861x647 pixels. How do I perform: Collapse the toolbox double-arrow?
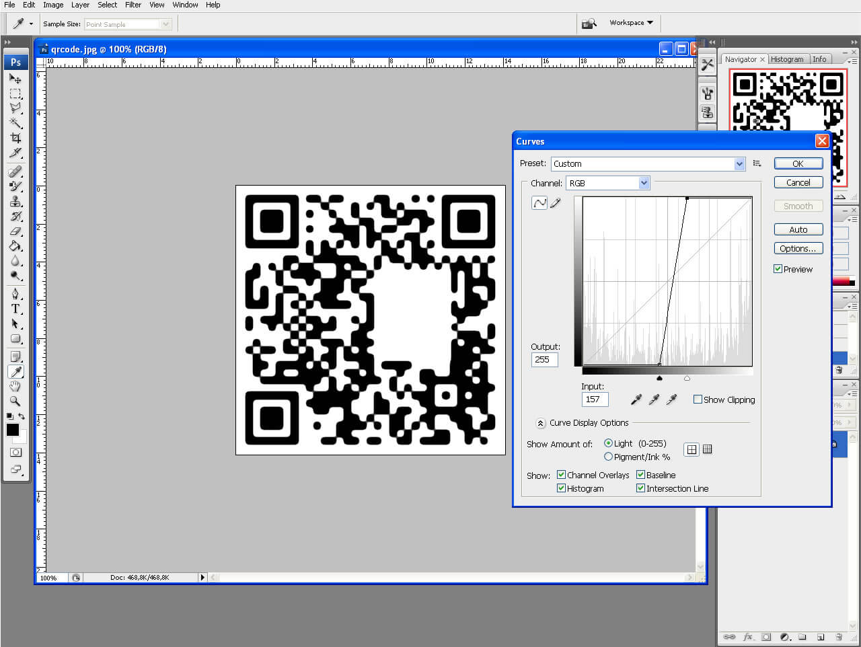[x=8, y=42]
